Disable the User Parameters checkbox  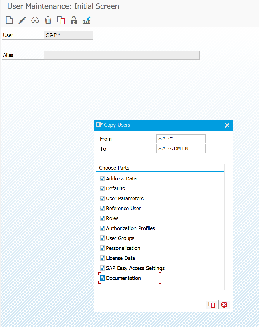coord(102,199)
